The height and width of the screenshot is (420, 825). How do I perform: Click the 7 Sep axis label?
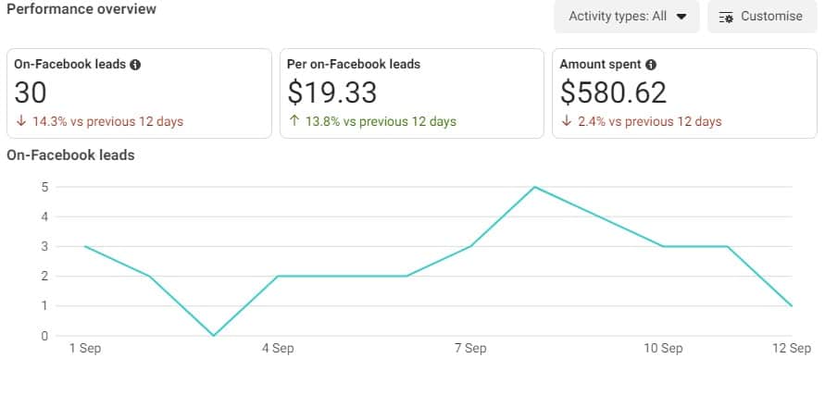470,349
